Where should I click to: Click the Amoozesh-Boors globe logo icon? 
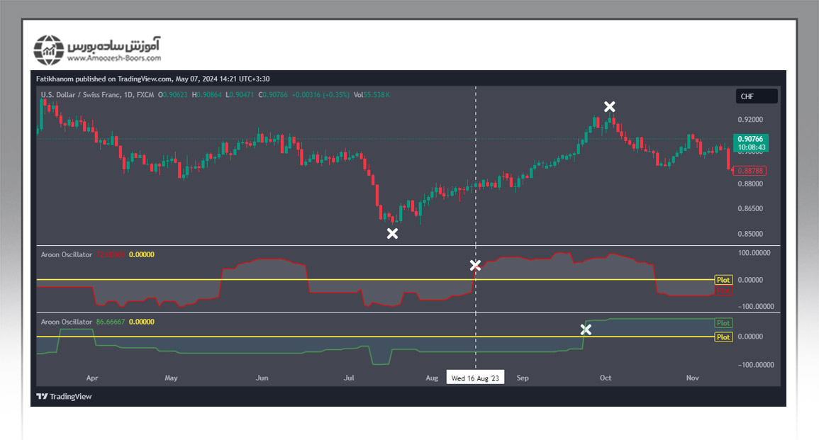coord(49,50)
